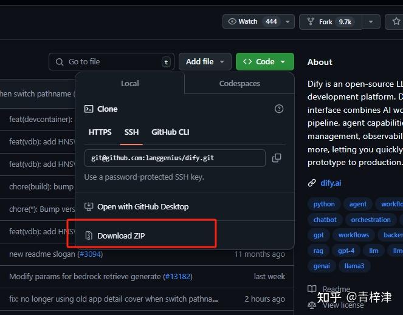
Task: Fork the repository
Action: (331, 22)
